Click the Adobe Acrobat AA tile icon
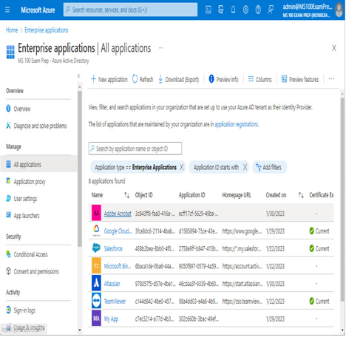The height and width of the screenshot is (337, 346). pos(96,213)
